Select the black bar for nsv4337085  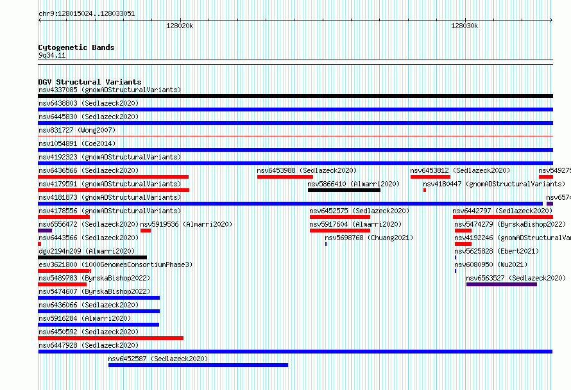[295, 96]
